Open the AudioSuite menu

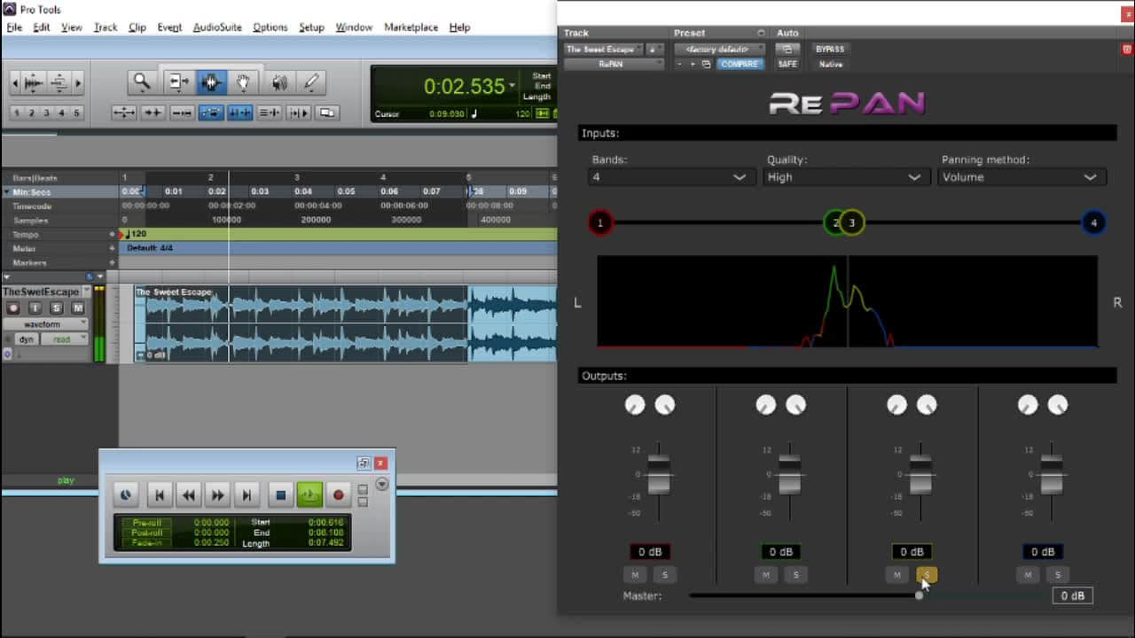click(217, 27)
